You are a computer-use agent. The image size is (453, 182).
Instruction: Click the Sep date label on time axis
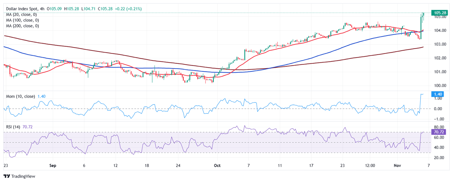point(53,166)
